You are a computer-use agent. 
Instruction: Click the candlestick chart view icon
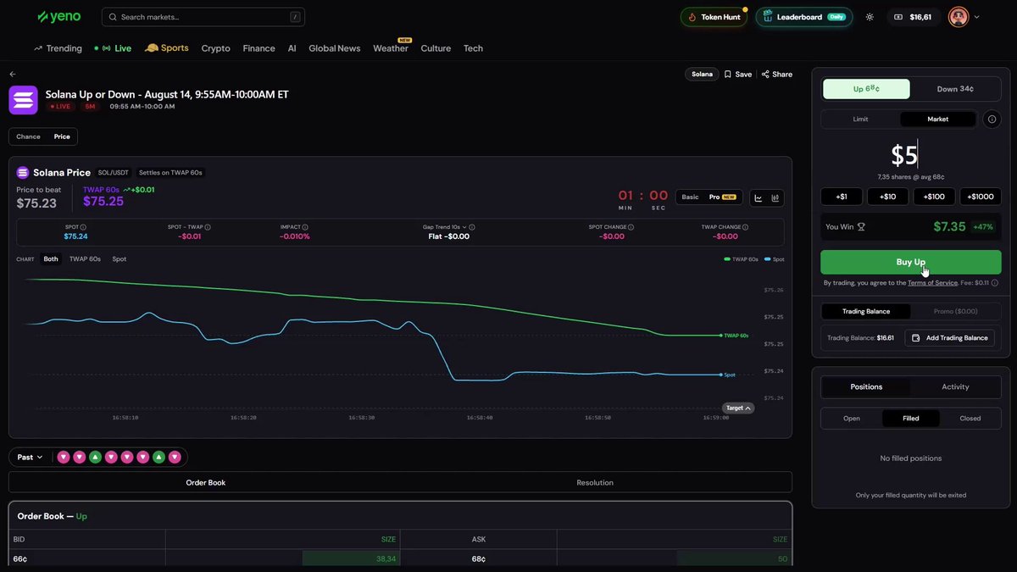775,197
